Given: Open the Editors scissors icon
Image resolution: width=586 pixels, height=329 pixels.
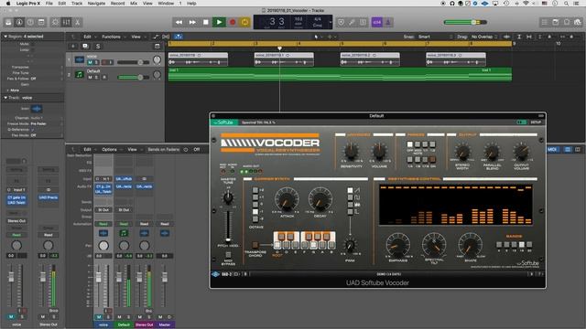Looking at the screenshot, I should (77, 22).
